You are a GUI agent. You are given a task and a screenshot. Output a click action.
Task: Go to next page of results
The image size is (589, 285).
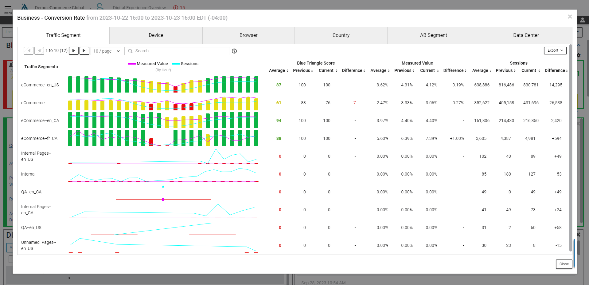(x=74, y=51)
